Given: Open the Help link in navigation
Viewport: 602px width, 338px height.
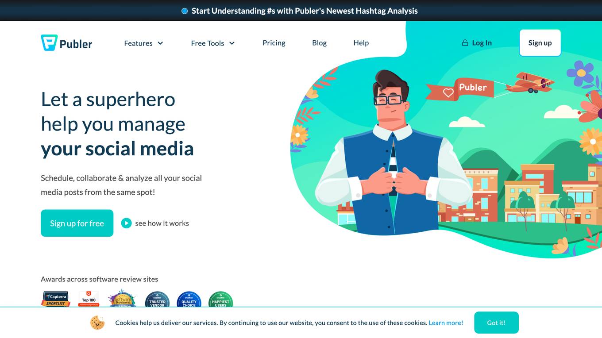Looking at the screenshot, I should (361, 43).
